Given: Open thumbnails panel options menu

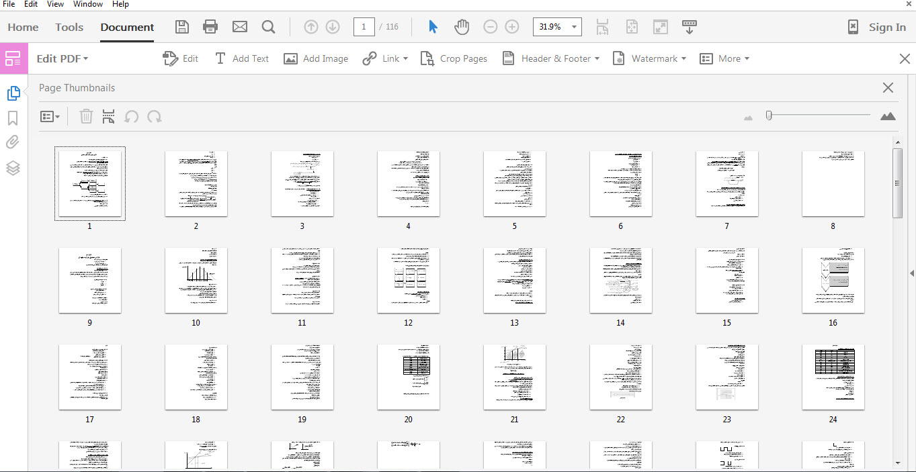Looking at the screenshot, I should [x=50, y=117].
